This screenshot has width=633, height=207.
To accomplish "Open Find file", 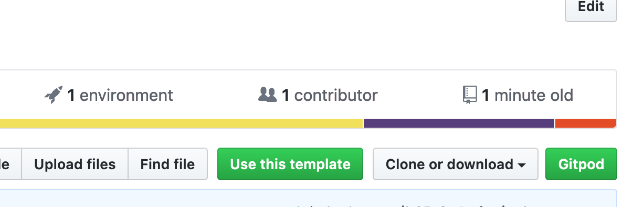I will click(x=167, y=164).
